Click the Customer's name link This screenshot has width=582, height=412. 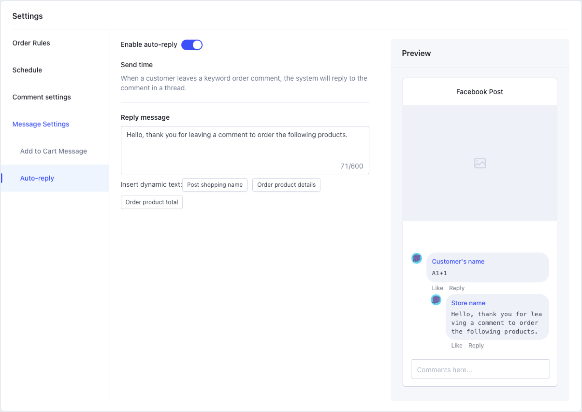click(458, 262)
